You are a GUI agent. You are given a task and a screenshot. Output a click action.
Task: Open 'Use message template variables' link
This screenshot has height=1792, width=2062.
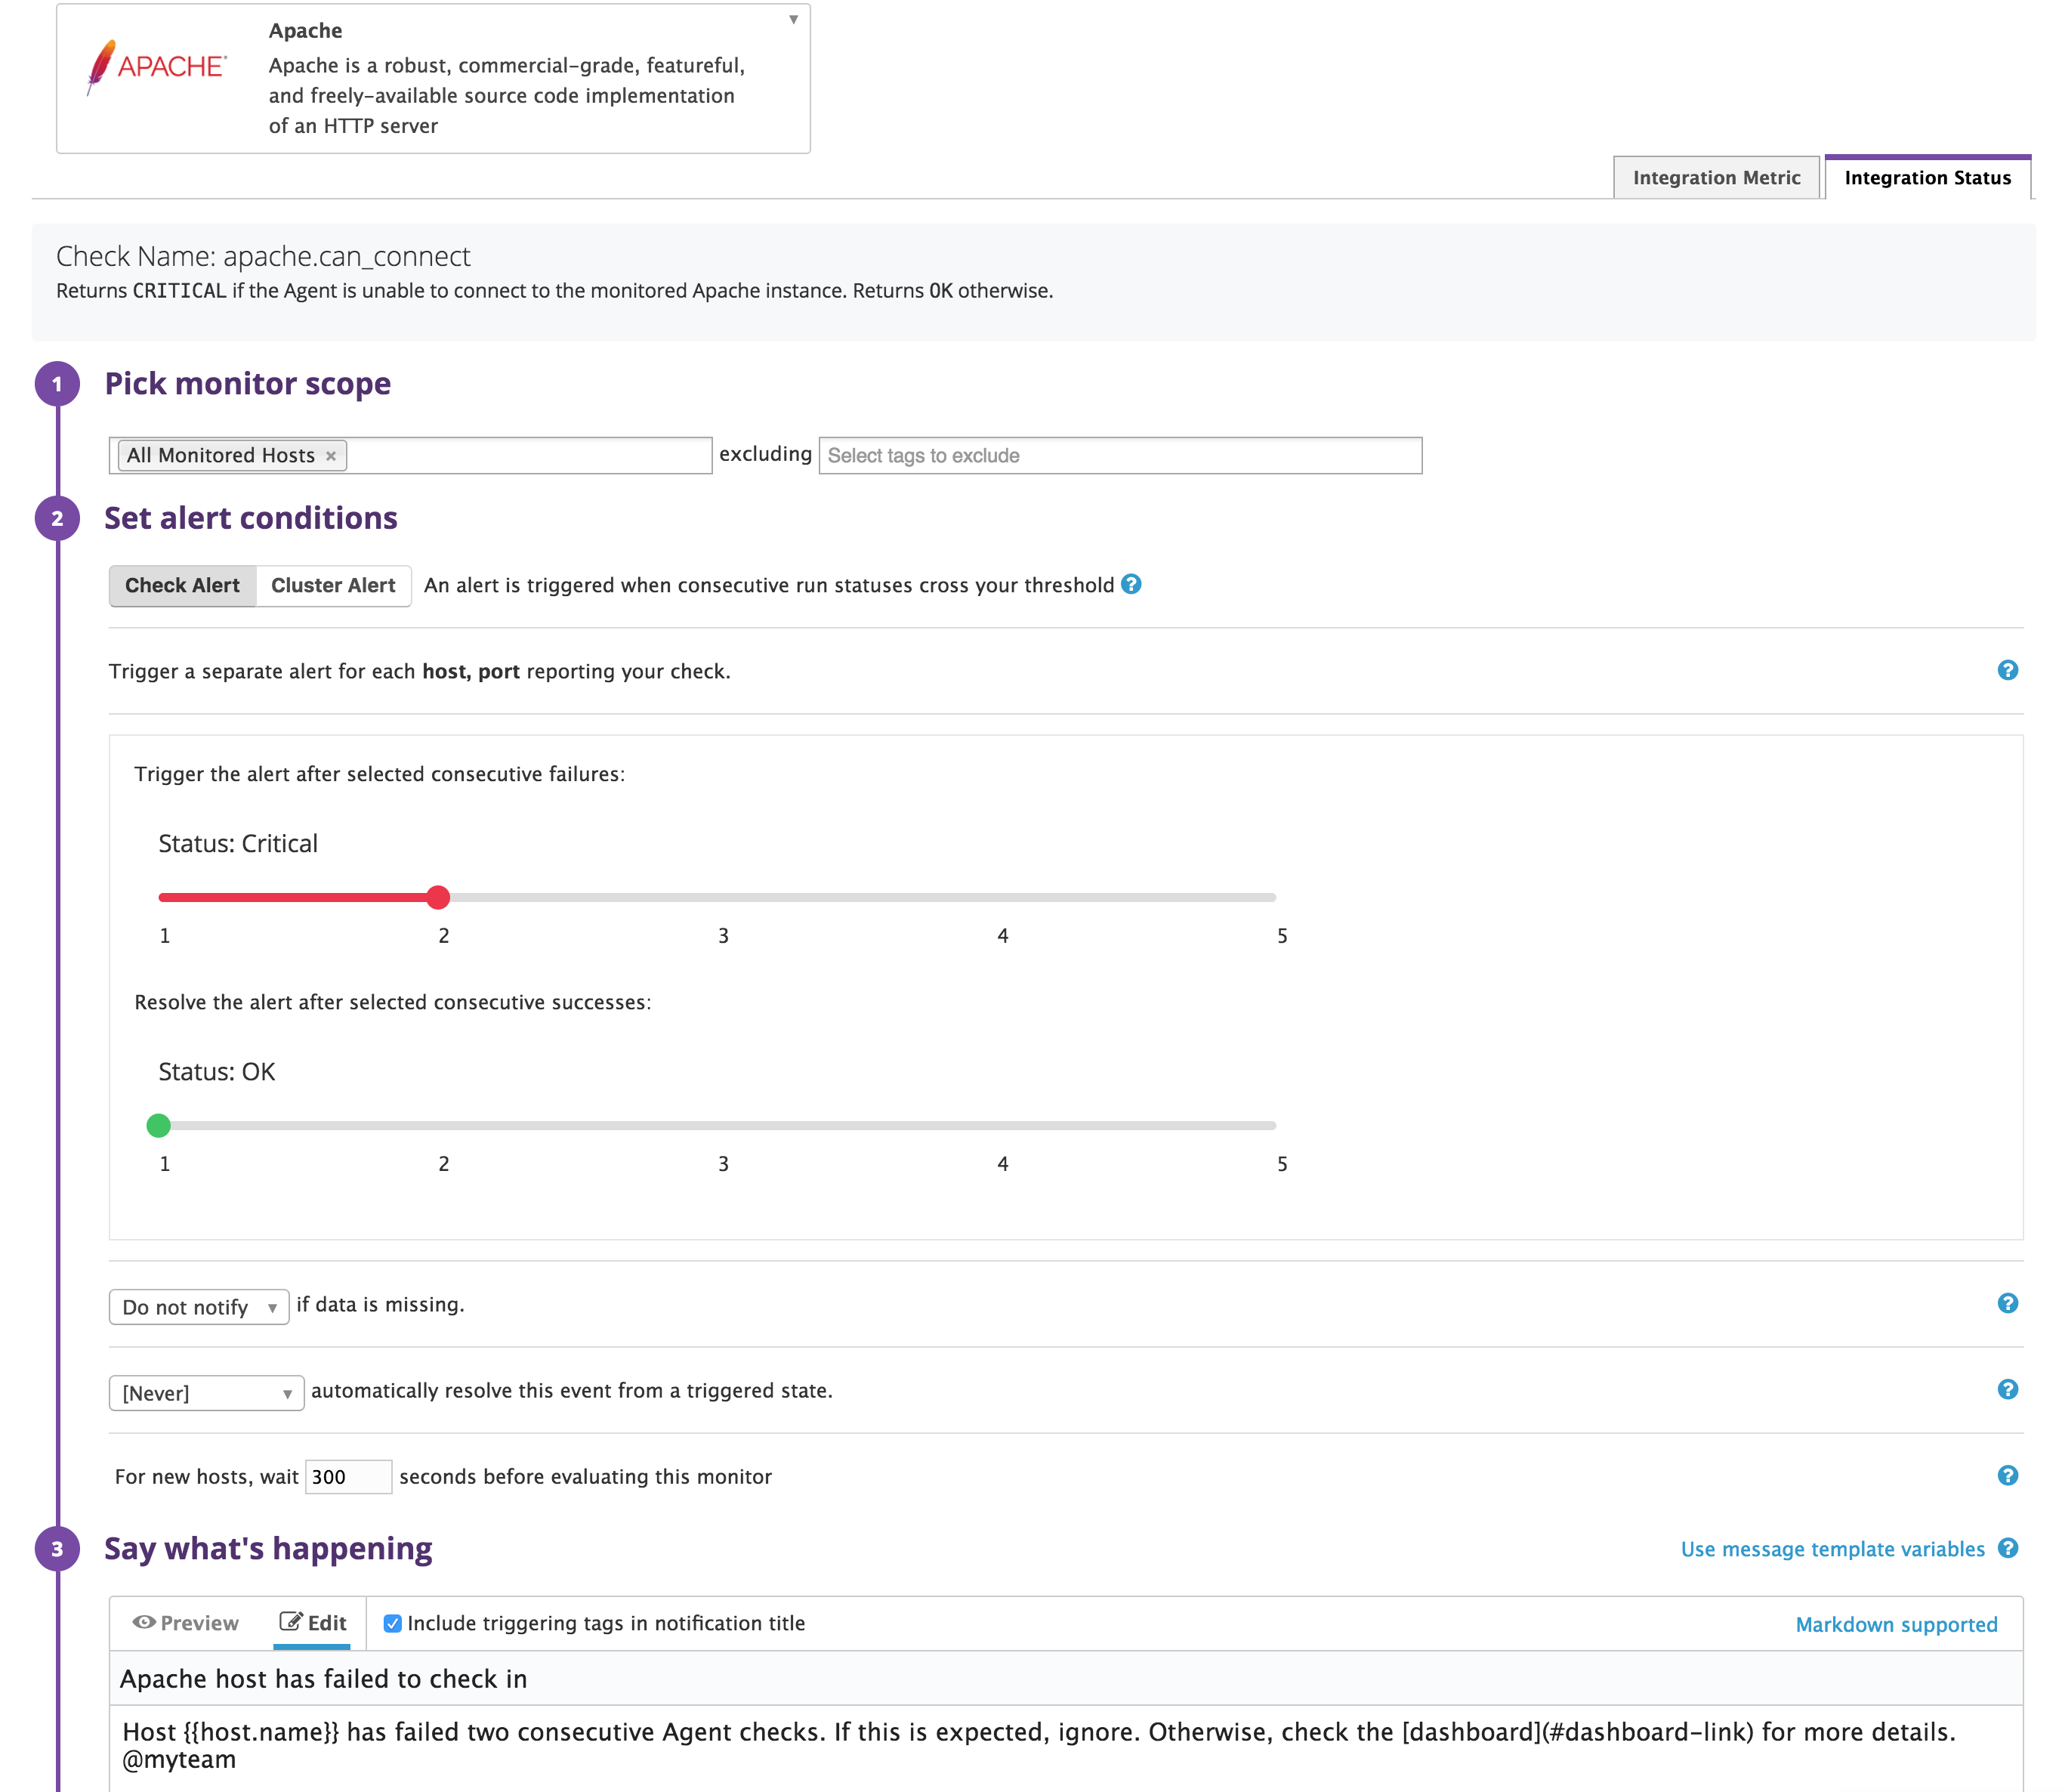tap(1833, 1549)
